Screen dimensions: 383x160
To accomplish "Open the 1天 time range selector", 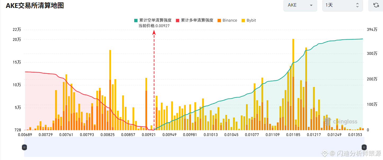I will coord(343,5).
